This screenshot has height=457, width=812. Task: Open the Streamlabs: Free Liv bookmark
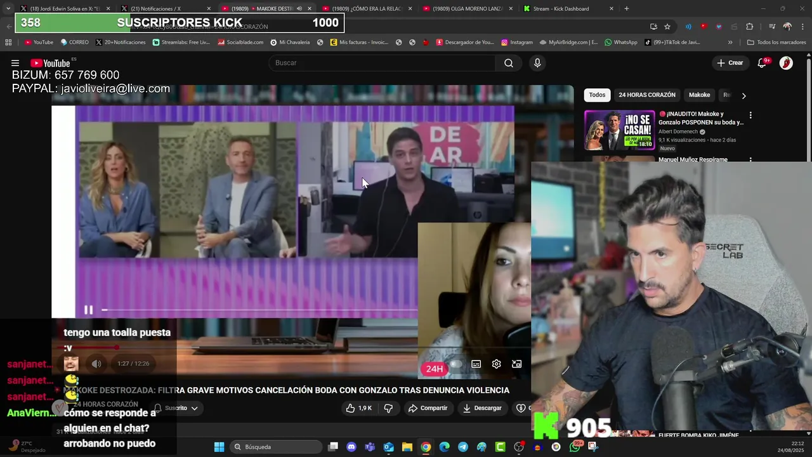(x=181, y=43)
